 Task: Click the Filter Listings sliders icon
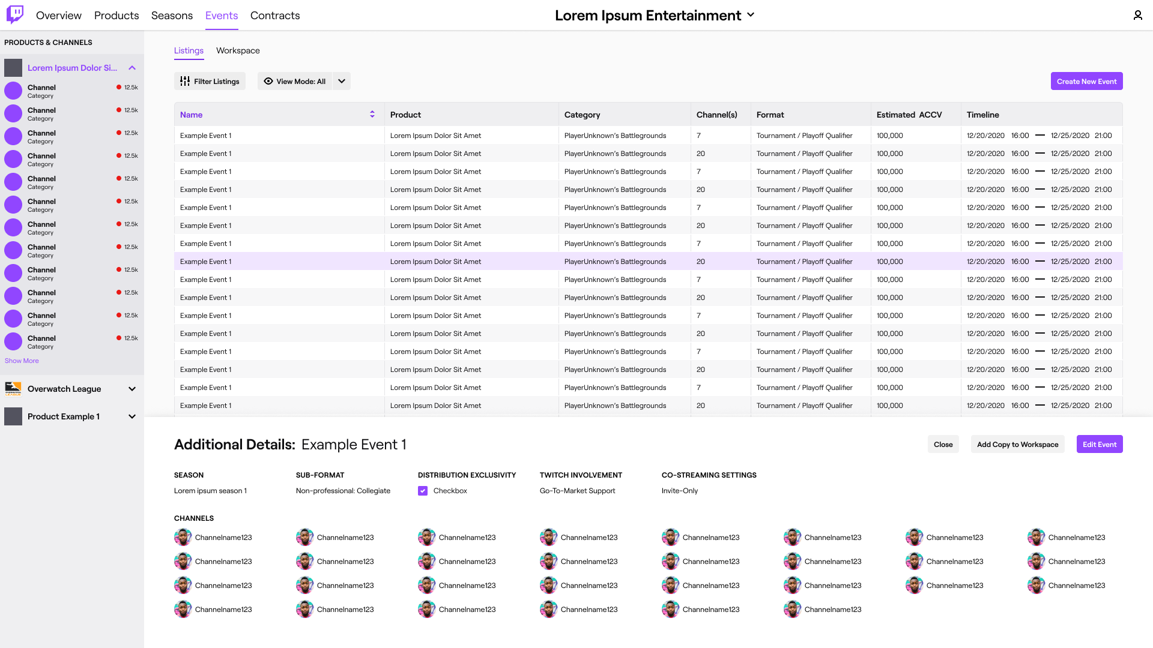(184, 81)
